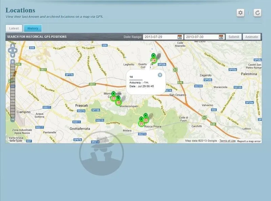This screenshot has width=271, height=201.
Task: Click the Palestrina map label
Action: point(249,74)
